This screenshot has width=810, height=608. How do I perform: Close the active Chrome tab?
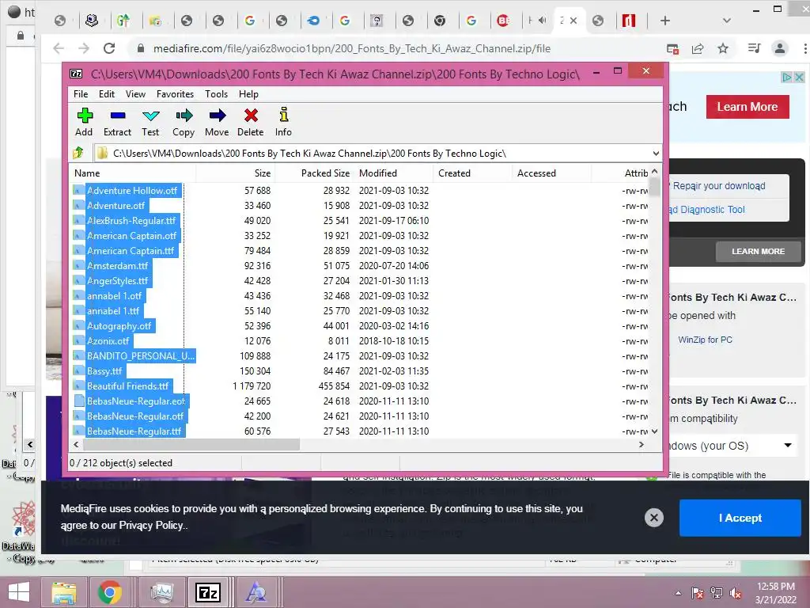[573, 21]
